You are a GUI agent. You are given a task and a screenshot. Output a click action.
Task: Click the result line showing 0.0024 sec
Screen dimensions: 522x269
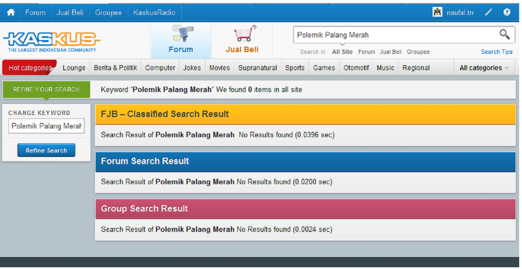tap(217, 229)
